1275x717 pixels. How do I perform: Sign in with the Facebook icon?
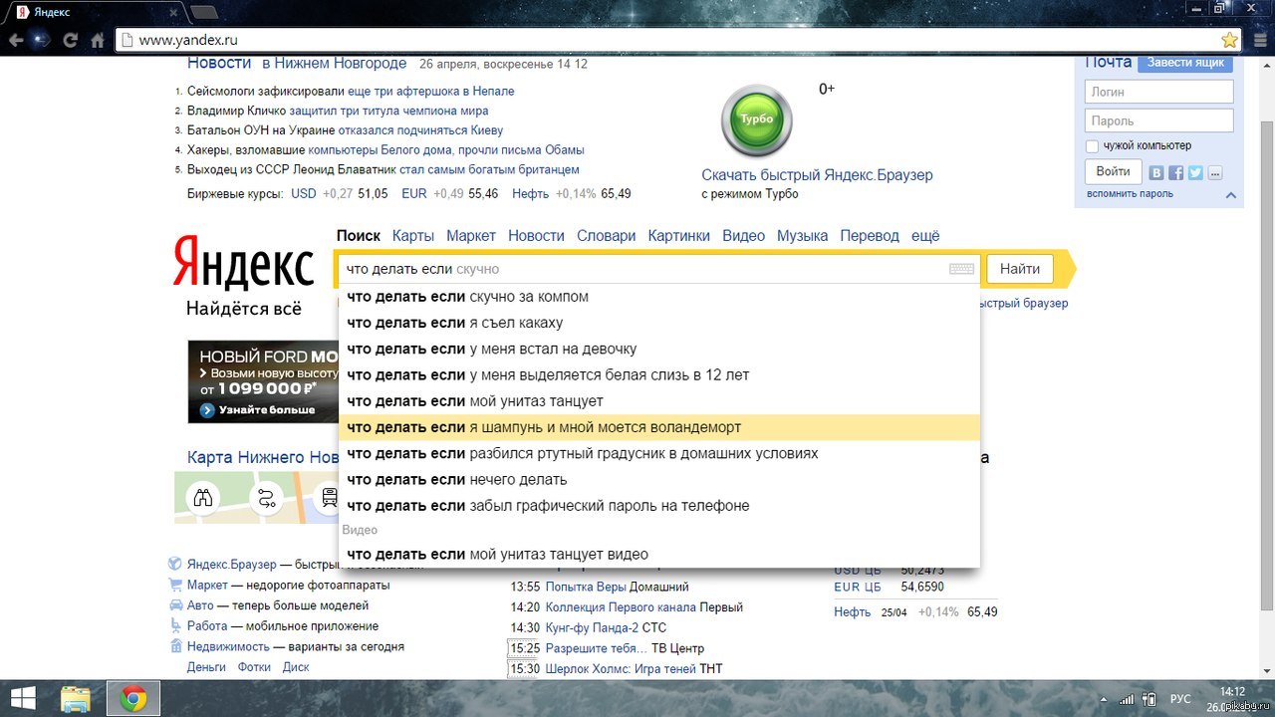1176,173
